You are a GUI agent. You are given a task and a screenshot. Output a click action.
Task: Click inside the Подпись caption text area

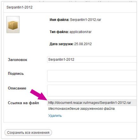tap(92, 76)
